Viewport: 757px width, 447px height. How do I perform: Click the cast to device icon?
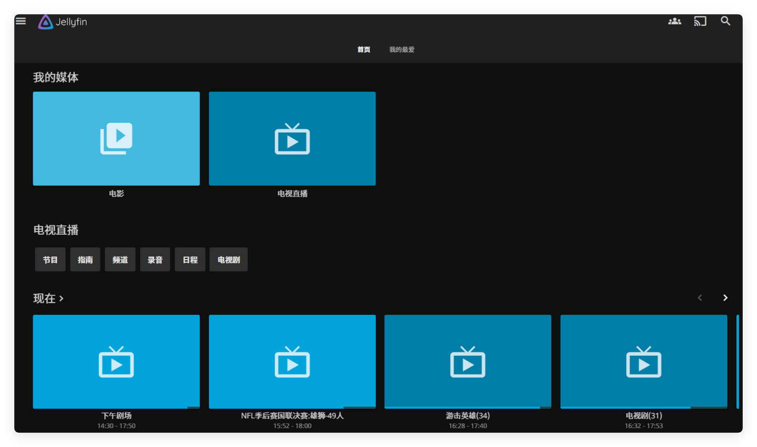700,21
